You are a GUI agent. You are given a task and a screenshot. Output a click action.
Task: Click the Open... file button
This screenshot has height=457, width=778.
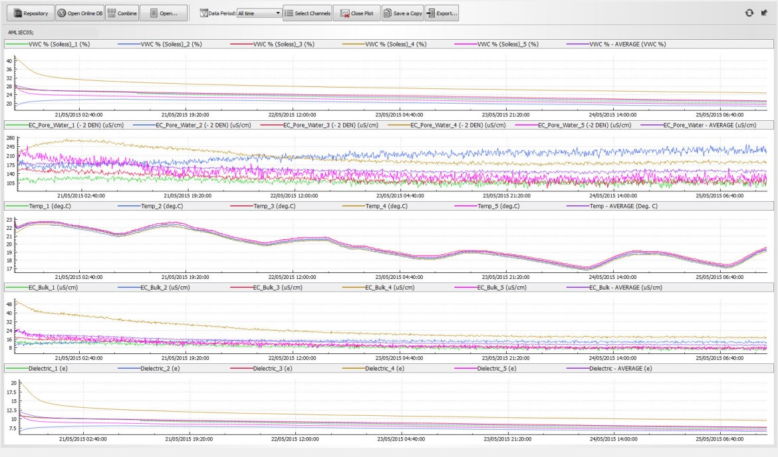click(x=163, y=13)
